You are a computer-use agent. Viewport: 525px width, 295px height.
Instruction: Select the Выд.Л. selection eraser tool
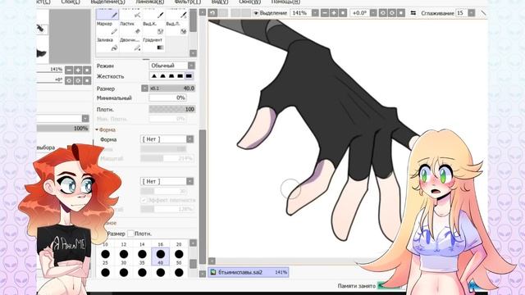pos(176,28)
